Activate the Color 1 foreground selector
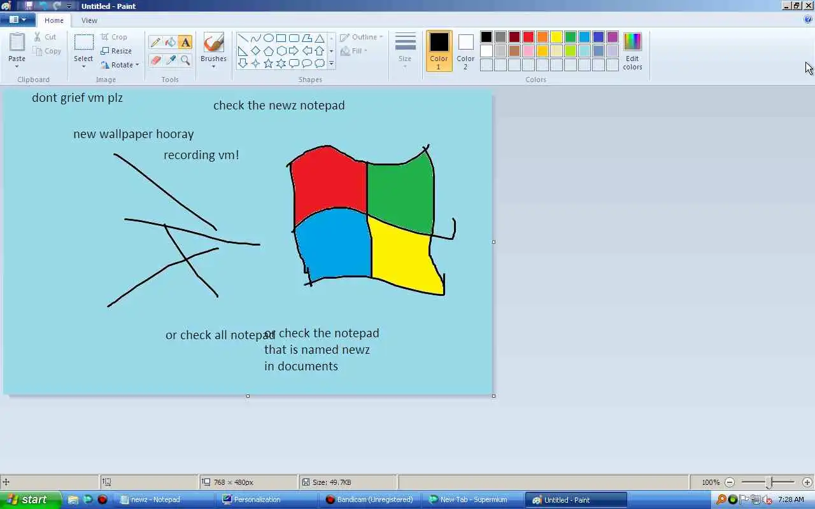Image resolution: width=815 pixels, height=509 pixels. pyautogui.click(x=439, y=50)
